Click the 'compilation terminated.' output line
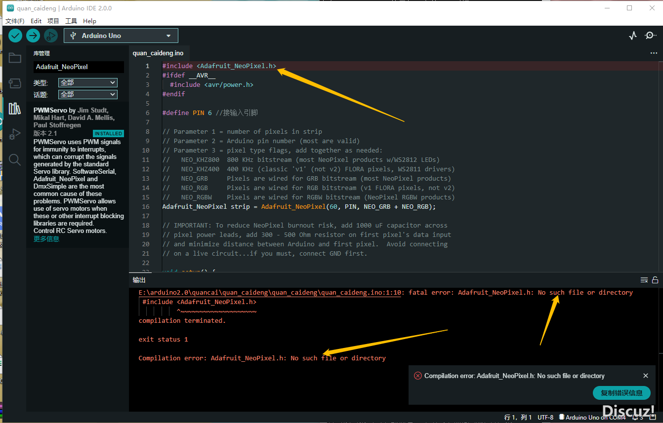The height and width of the screenshot is (423, 663). [x=182, y=321]
